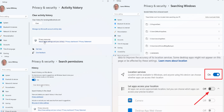224x112 pixels.
Task: Open Accounts icon in Searching Windows sidebar
Action: pos(115,40)
